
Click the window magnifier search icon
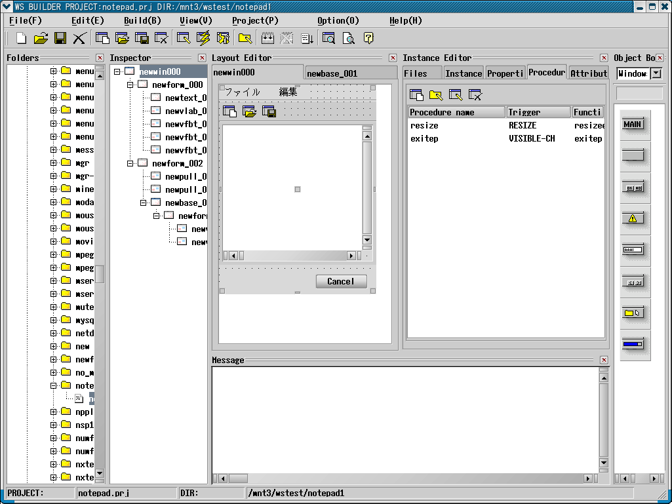coord(328,38)
